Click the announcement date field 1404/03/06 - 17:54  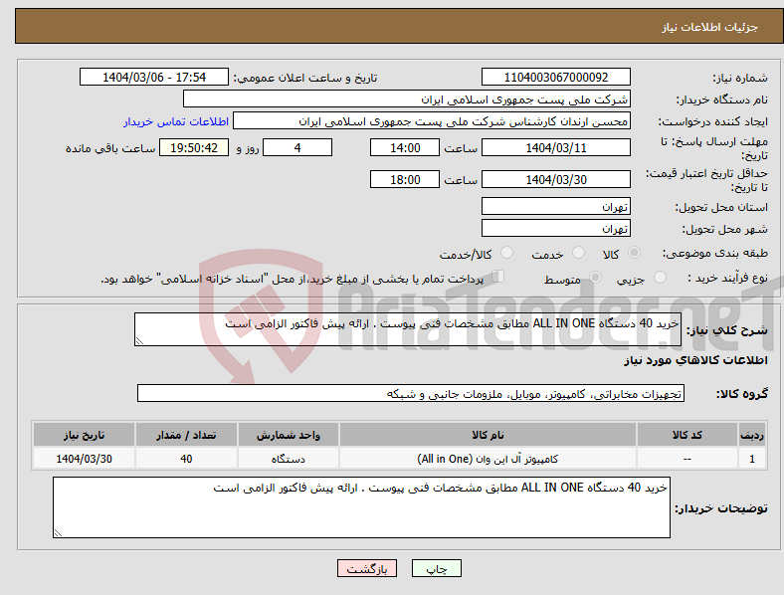(154, 77)
